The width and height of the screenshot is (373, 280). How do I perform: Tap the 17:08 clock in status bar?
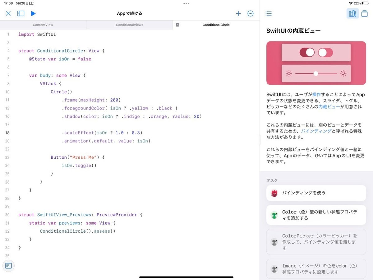click(x=8, y=3)
